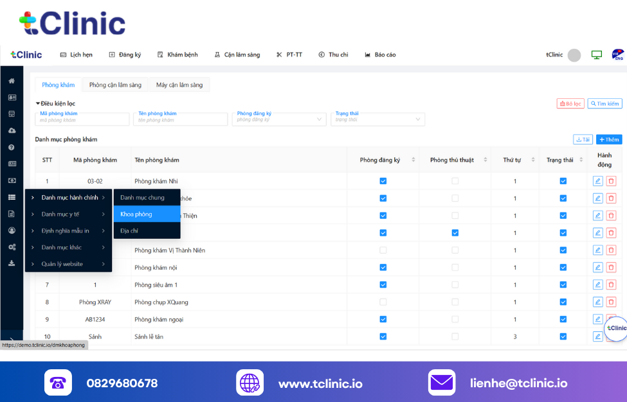Open the Phòng đăng ký filter dropdown
Screen dimensions: 627x402
[x=279, y=119]
